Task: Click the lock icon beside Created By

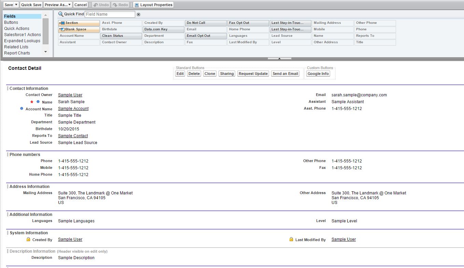Action: [x=29, y=239]
